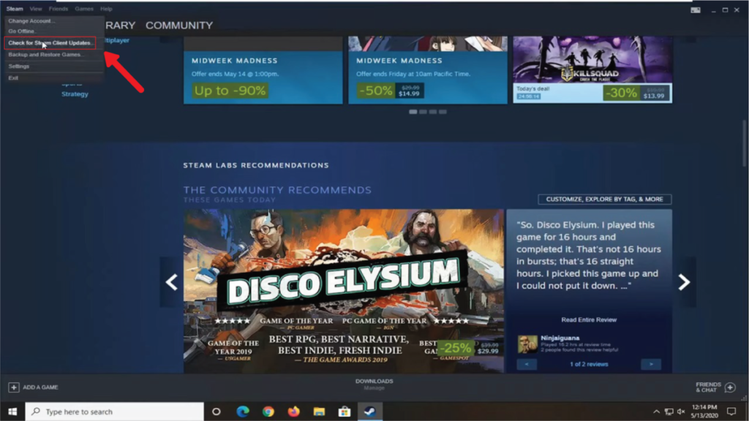Click the ADD A GAME label

41,387
